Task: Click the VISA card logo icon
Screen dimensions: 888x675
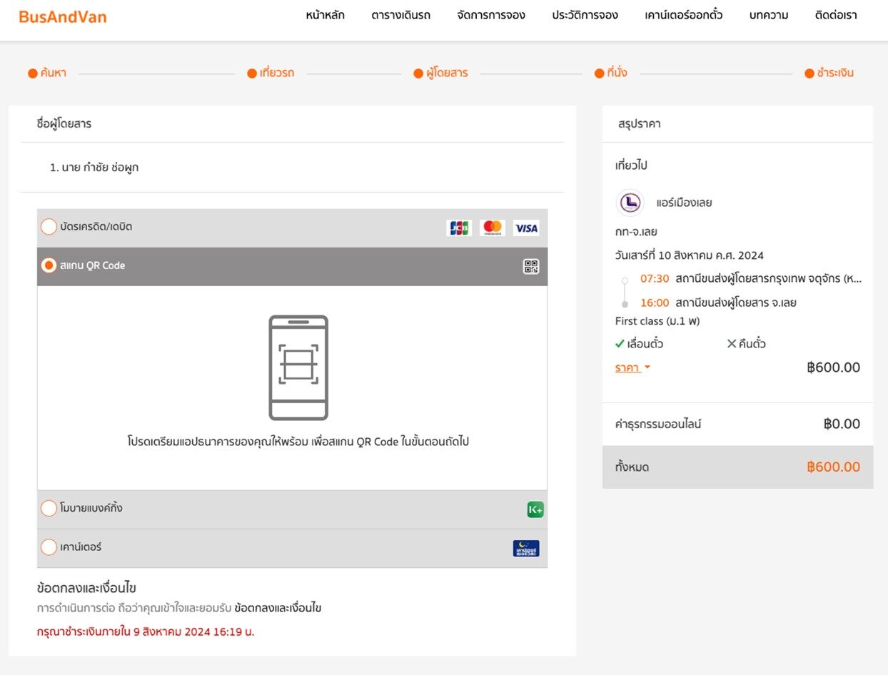Action: coord(526,228)
